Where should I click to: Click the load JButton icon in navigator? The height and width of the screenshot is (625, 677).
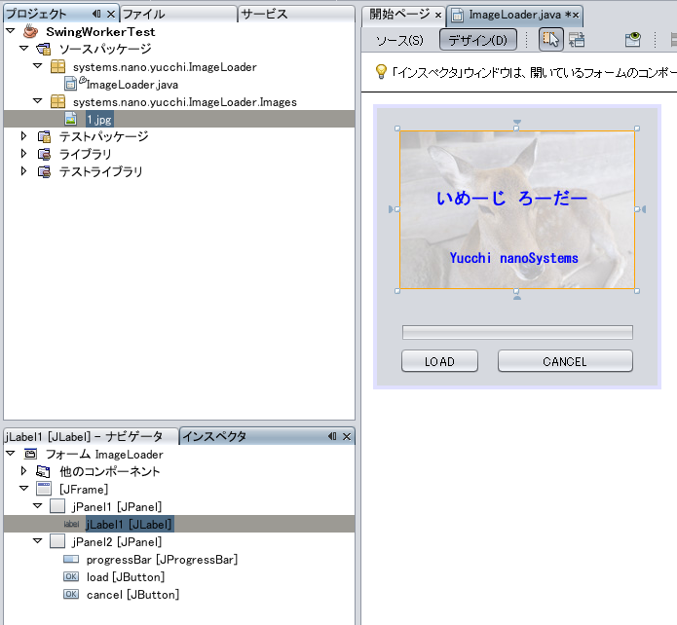(x=71, y=577)
